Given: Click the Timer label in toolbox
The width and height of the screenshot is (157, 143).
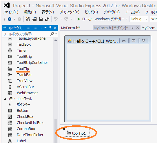Looking at the screenshot, I should tap(22, 51).
